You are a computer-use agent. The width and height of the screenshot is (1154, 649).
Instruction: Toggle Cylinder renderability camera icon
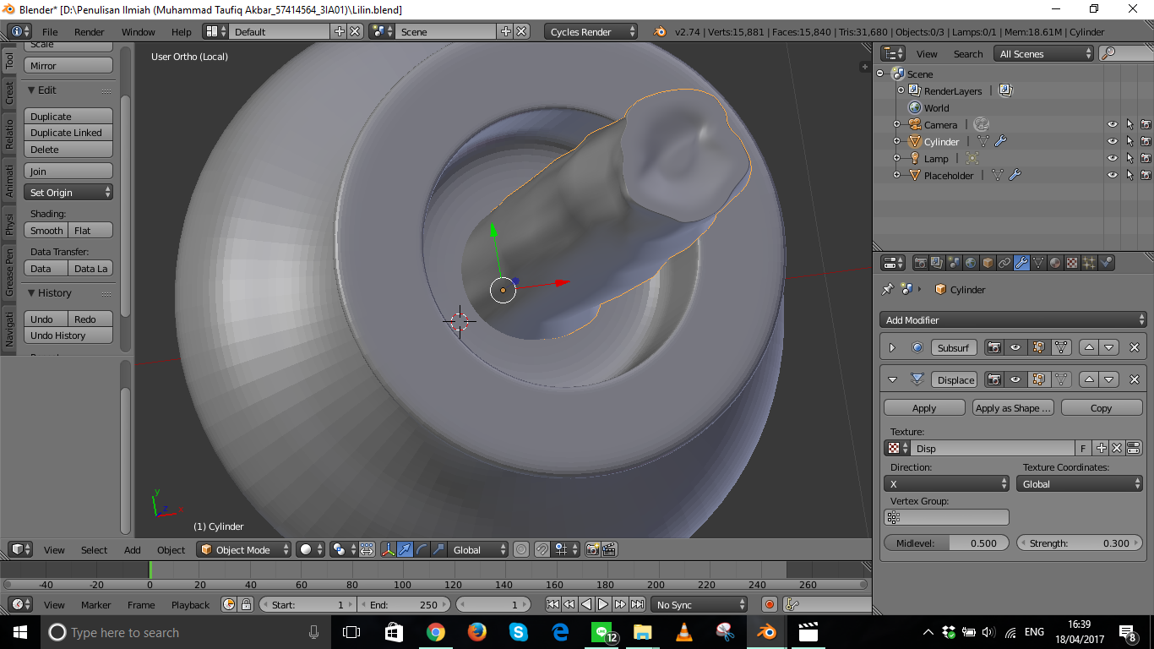(x=1146, y=141)
